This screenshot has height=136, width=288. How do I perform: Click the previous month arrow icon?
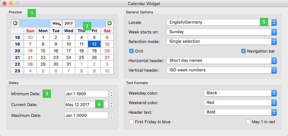pyautogui.click(x=15, y=23)
